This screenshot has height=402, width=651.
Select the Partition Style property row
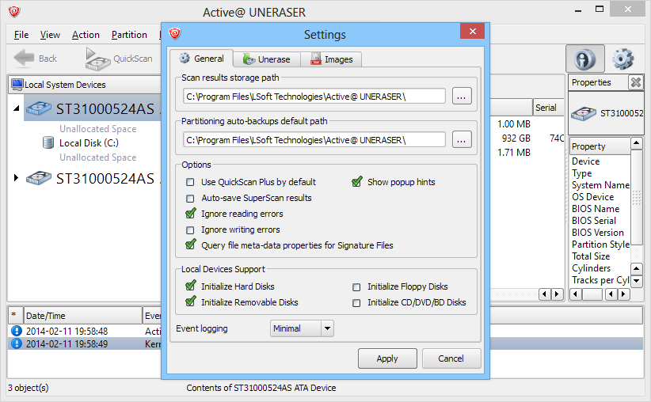[600, 245]
